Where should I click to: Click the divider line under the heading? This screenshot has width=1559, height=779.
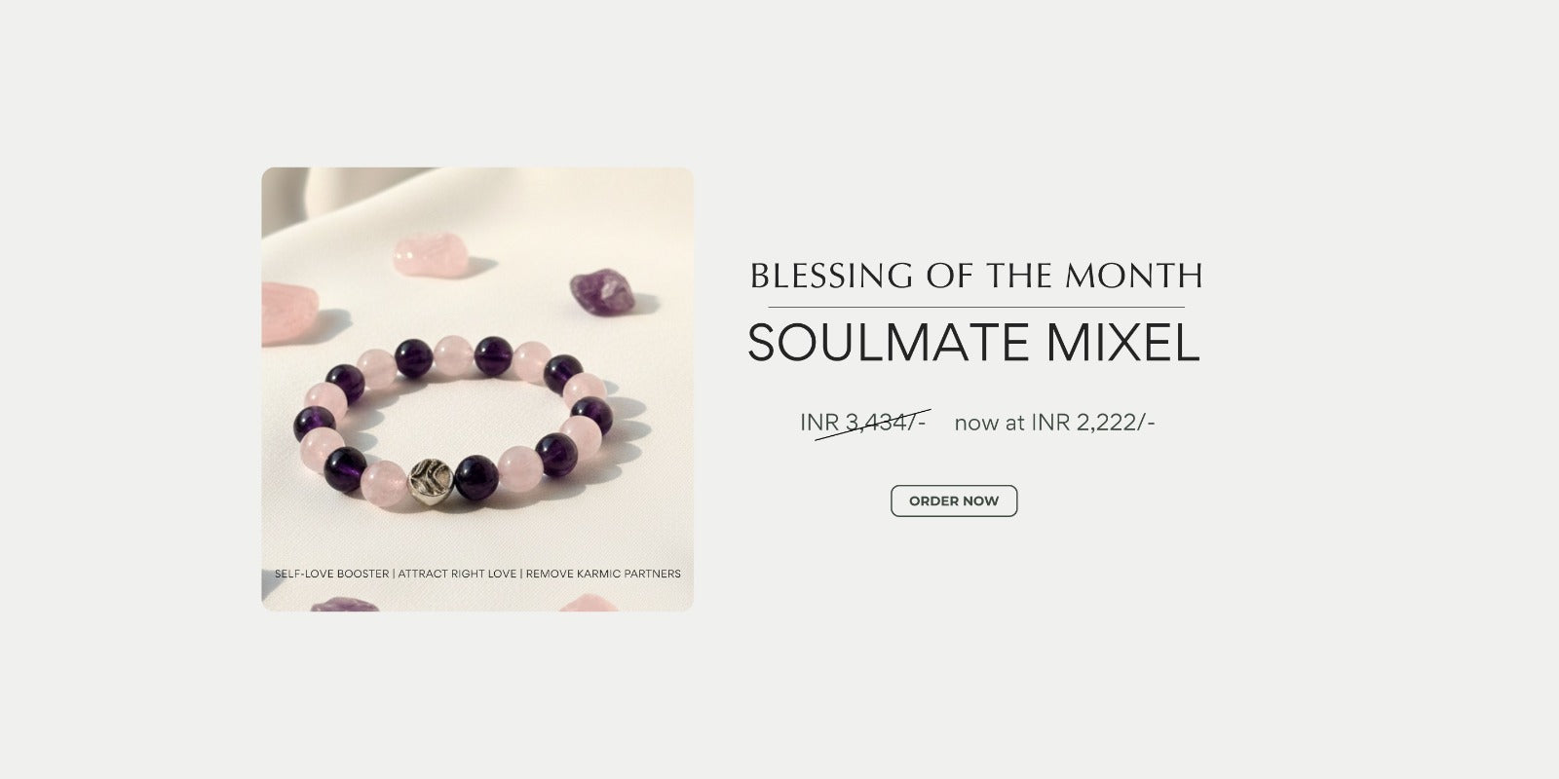tap(976, 308)
